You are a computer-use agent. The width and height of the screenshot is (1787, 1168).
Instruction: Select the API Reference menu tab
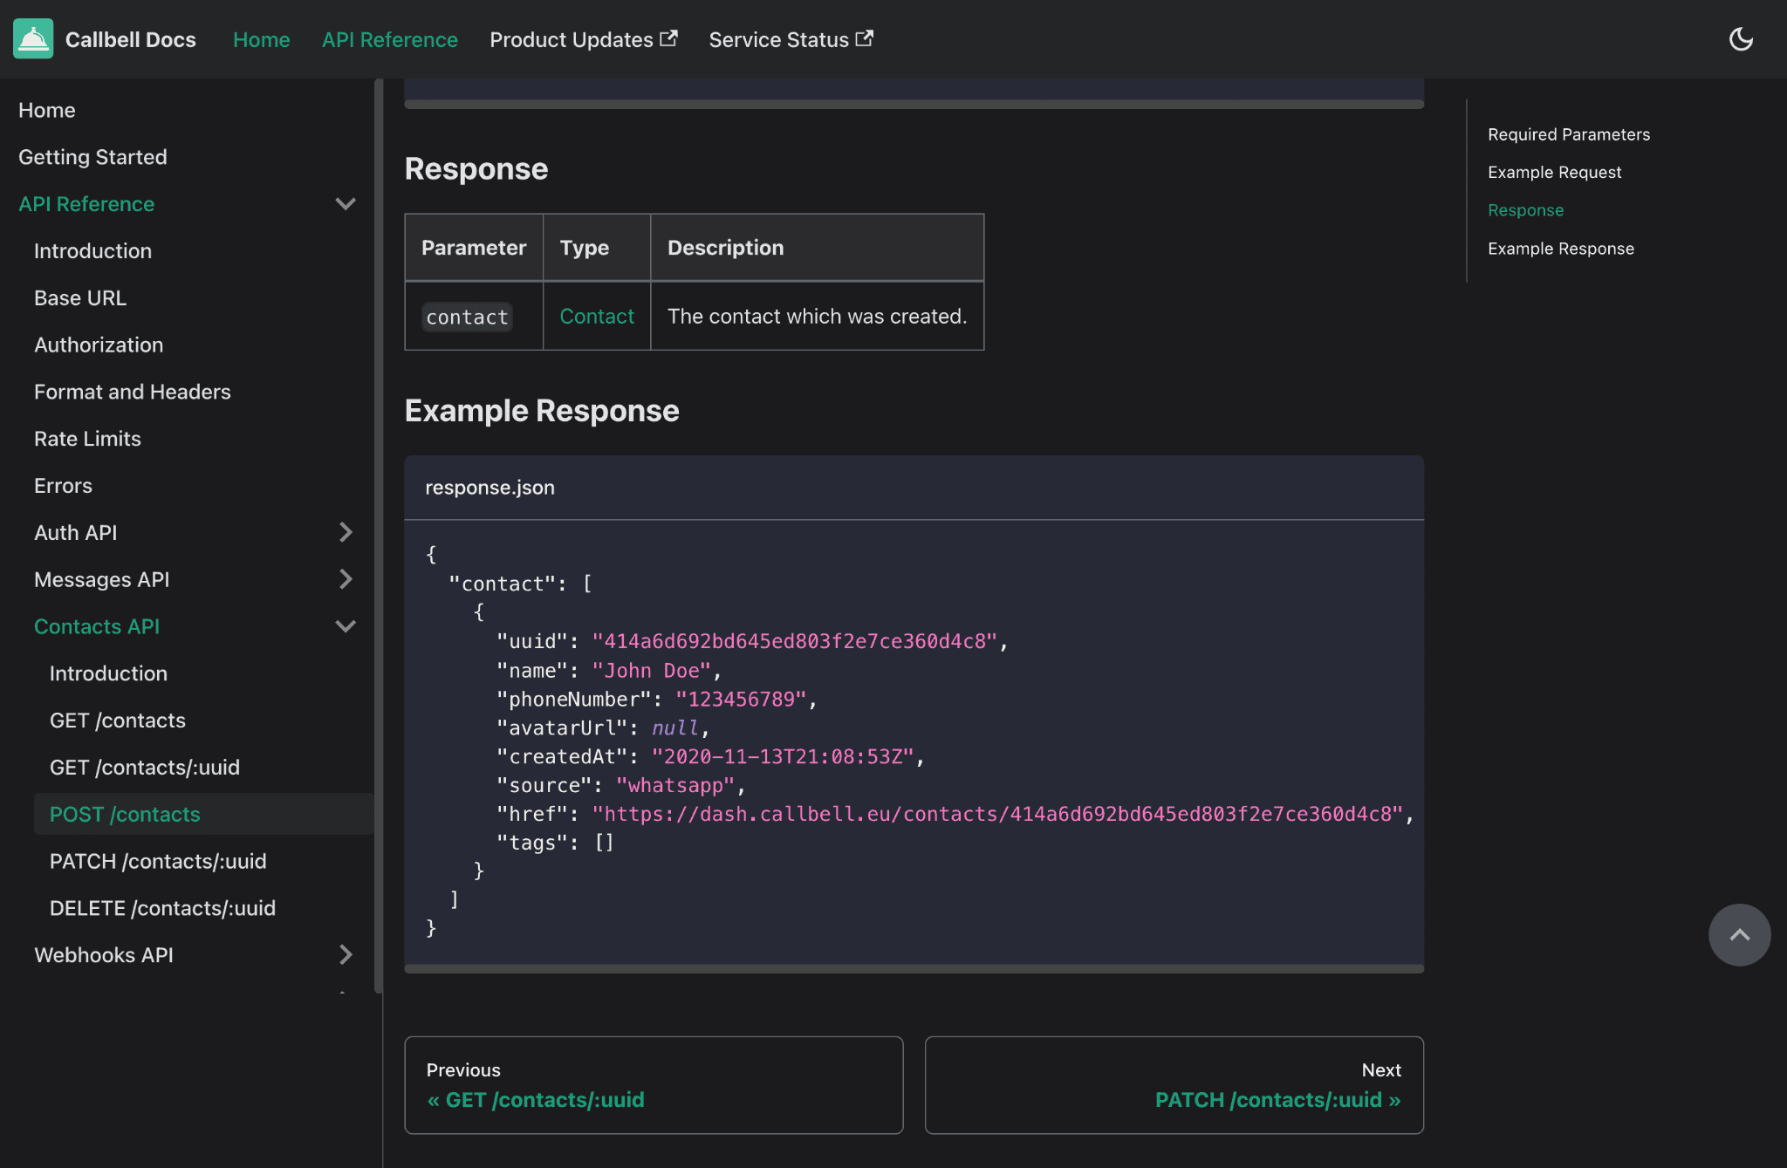(x=390, y=39)
